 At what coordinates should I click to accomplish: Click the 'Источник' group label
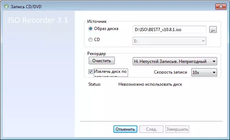tap(97, 21)
